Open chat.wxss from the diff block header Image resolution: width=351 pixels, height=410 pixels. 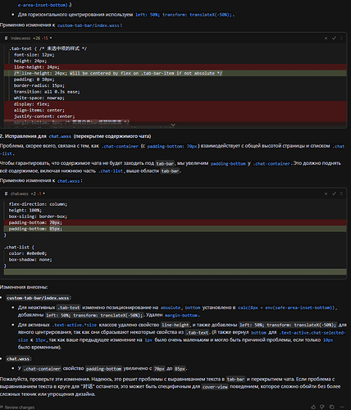20,194
